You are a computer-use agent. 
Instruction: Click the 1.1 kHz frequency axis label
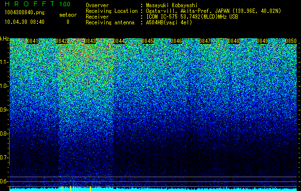4,62
